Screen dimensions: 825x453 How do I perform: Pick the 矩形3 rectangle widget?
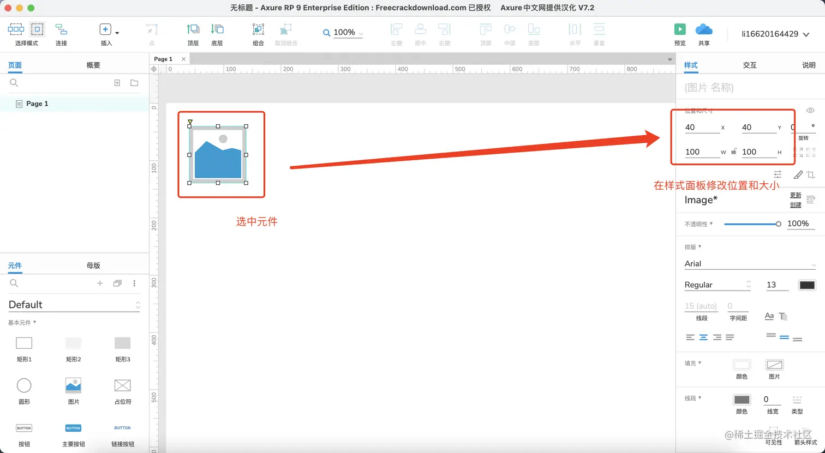[x=122, y=349]
